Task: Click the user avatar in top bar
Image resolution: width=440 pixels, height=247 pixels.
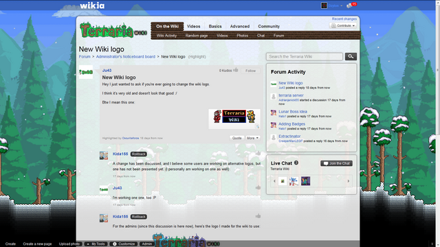Action: coord(324,5)
